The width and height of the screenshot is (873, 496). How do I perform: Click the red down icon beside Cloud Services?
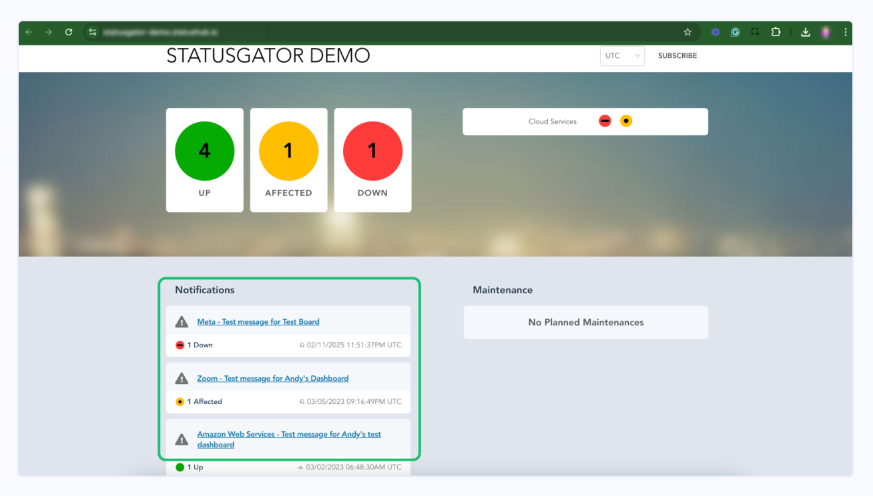click(605, 121)
